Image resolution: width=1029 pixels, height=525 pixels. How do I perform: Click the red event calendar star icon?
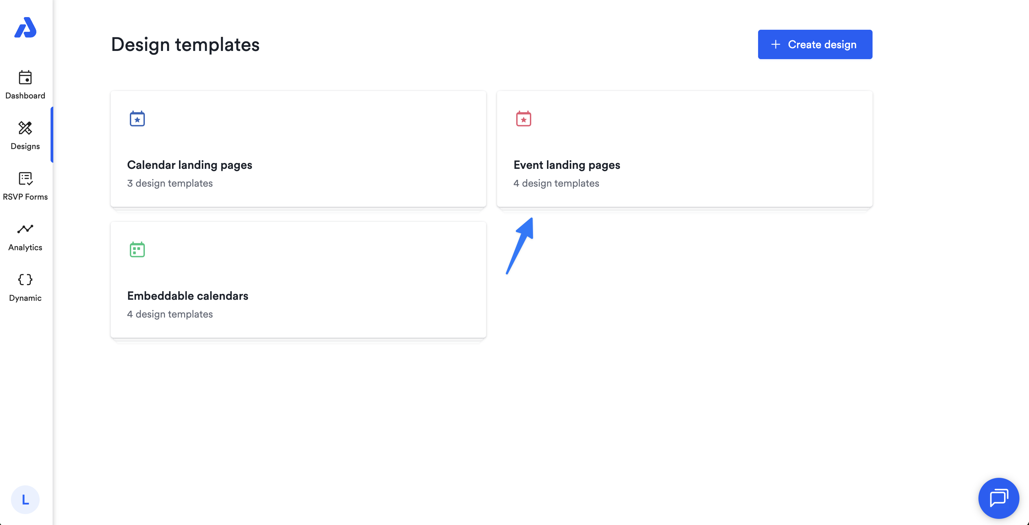point(523,119)
